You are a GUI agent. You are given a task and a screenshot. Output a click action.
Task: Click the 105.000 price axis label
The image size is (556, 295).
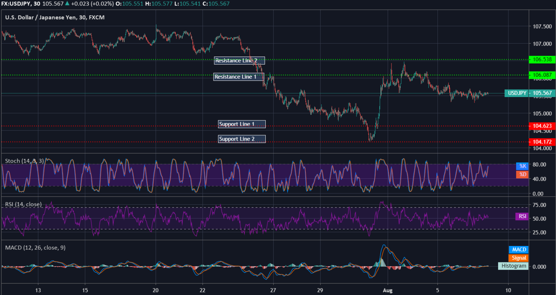(x=542, y=114)
